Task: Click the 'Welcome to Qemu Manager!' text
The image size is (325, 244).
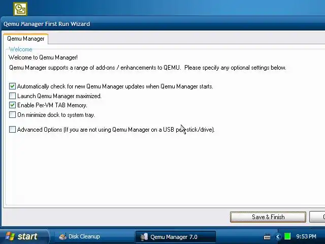Action: (43, 57)
